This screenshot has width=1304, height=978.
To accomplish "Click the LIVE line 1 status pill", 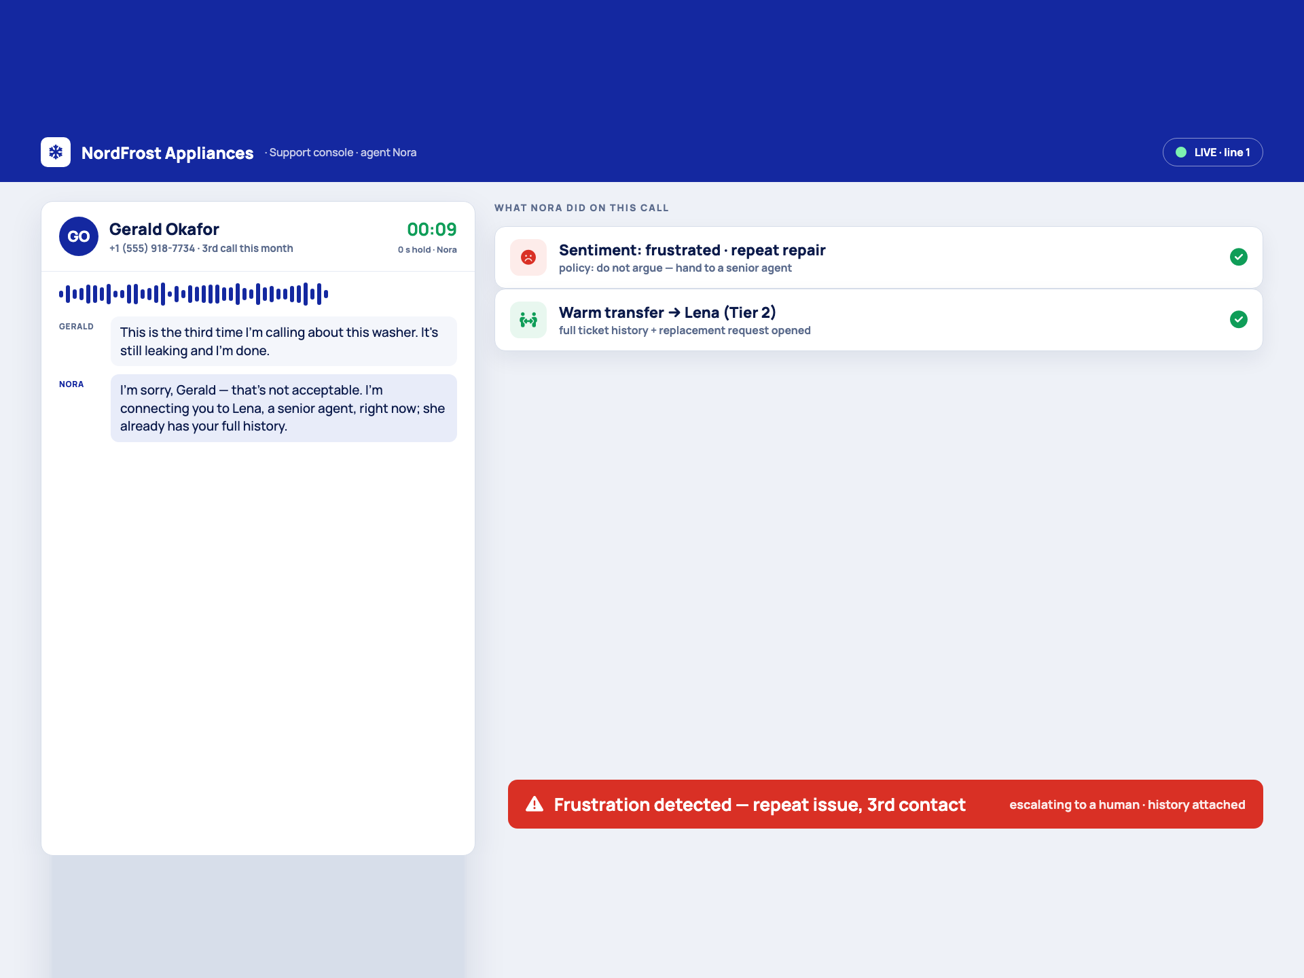I will [x=1213, y=152].
